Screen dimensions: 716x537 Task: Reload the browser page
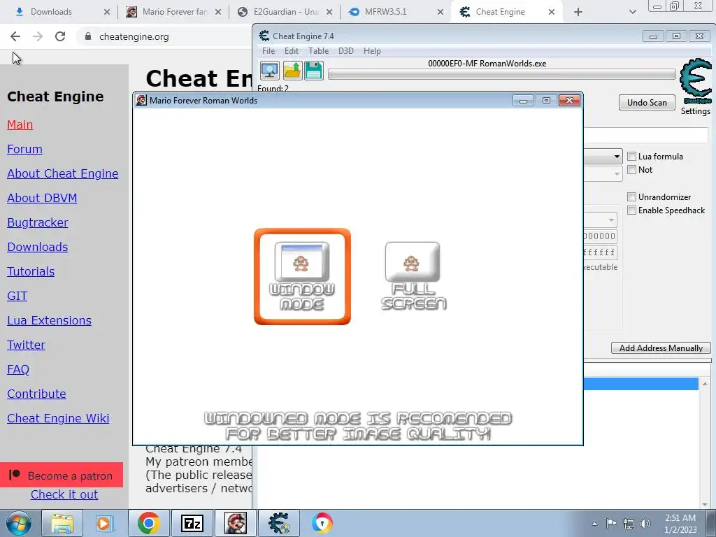[x=60, y=36]
